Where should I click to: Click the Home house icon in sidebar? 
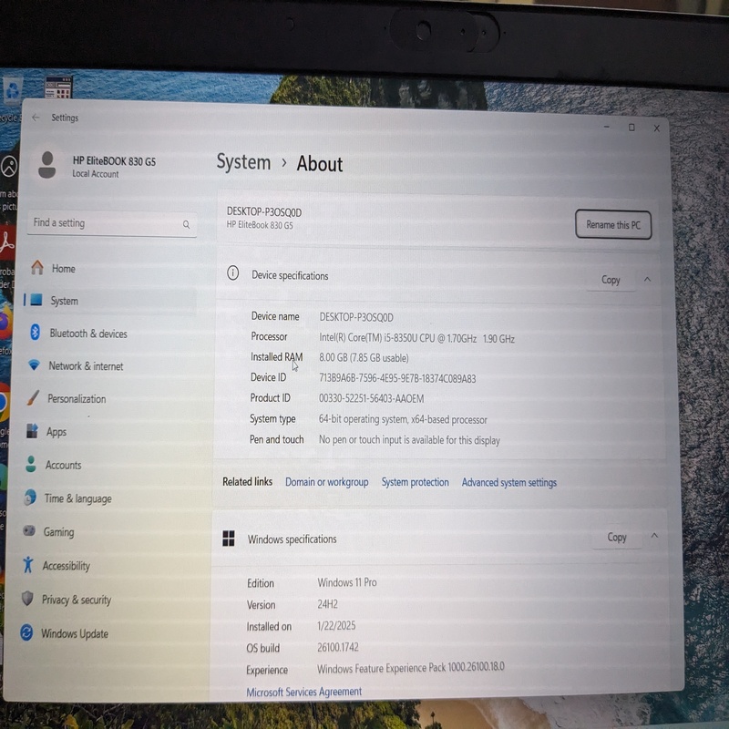point(37,267)
